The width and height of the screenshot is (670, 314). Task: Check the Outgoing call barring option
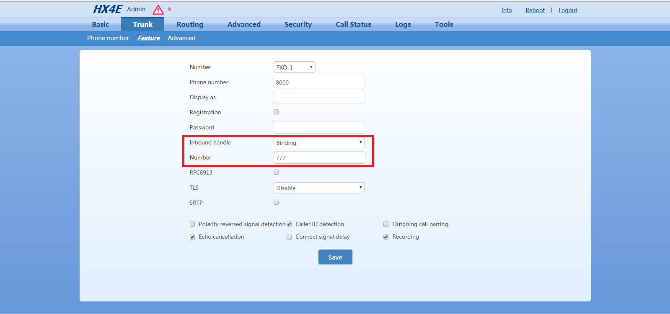pyautogui.click(x=386, y=224)
